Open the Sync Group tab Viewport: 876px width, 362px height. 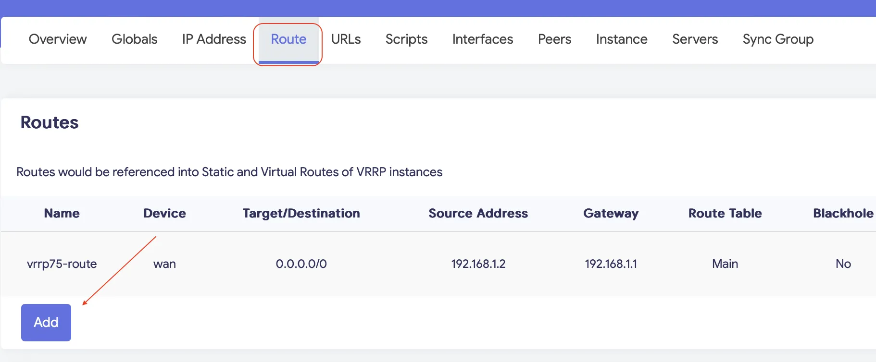(777, 39)
